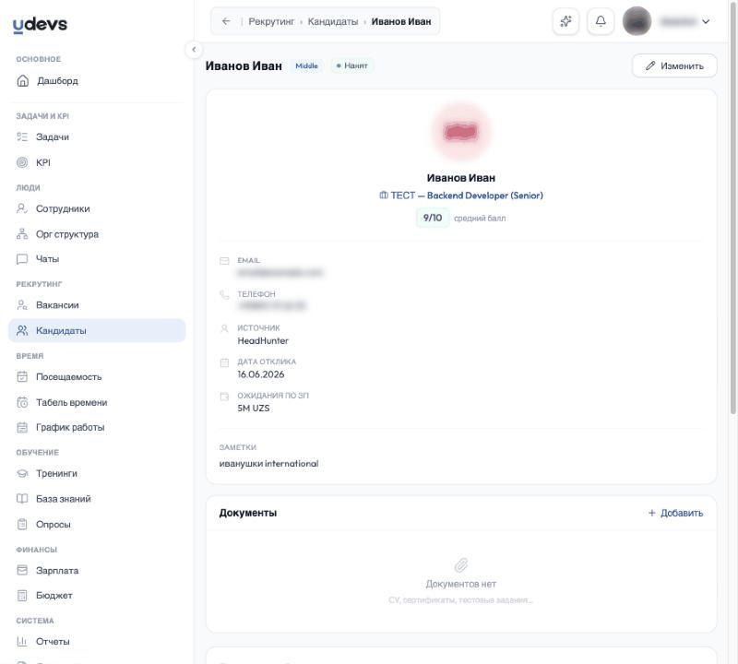738x664 pixels.
Task: Go to Табель времени
Action: click(x=97, y=402)
